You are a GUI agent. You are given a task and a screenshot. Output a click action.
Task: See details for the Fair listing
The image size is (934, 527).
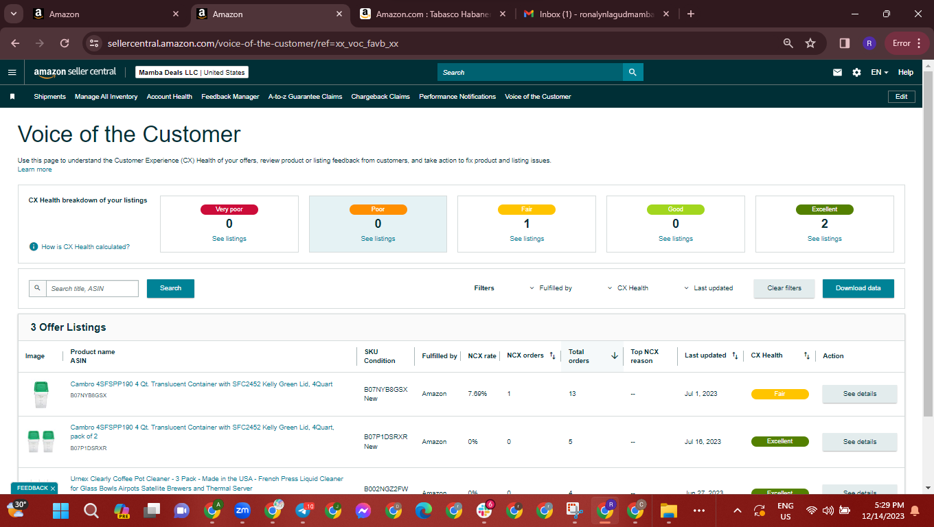click(x=860, y=394)
